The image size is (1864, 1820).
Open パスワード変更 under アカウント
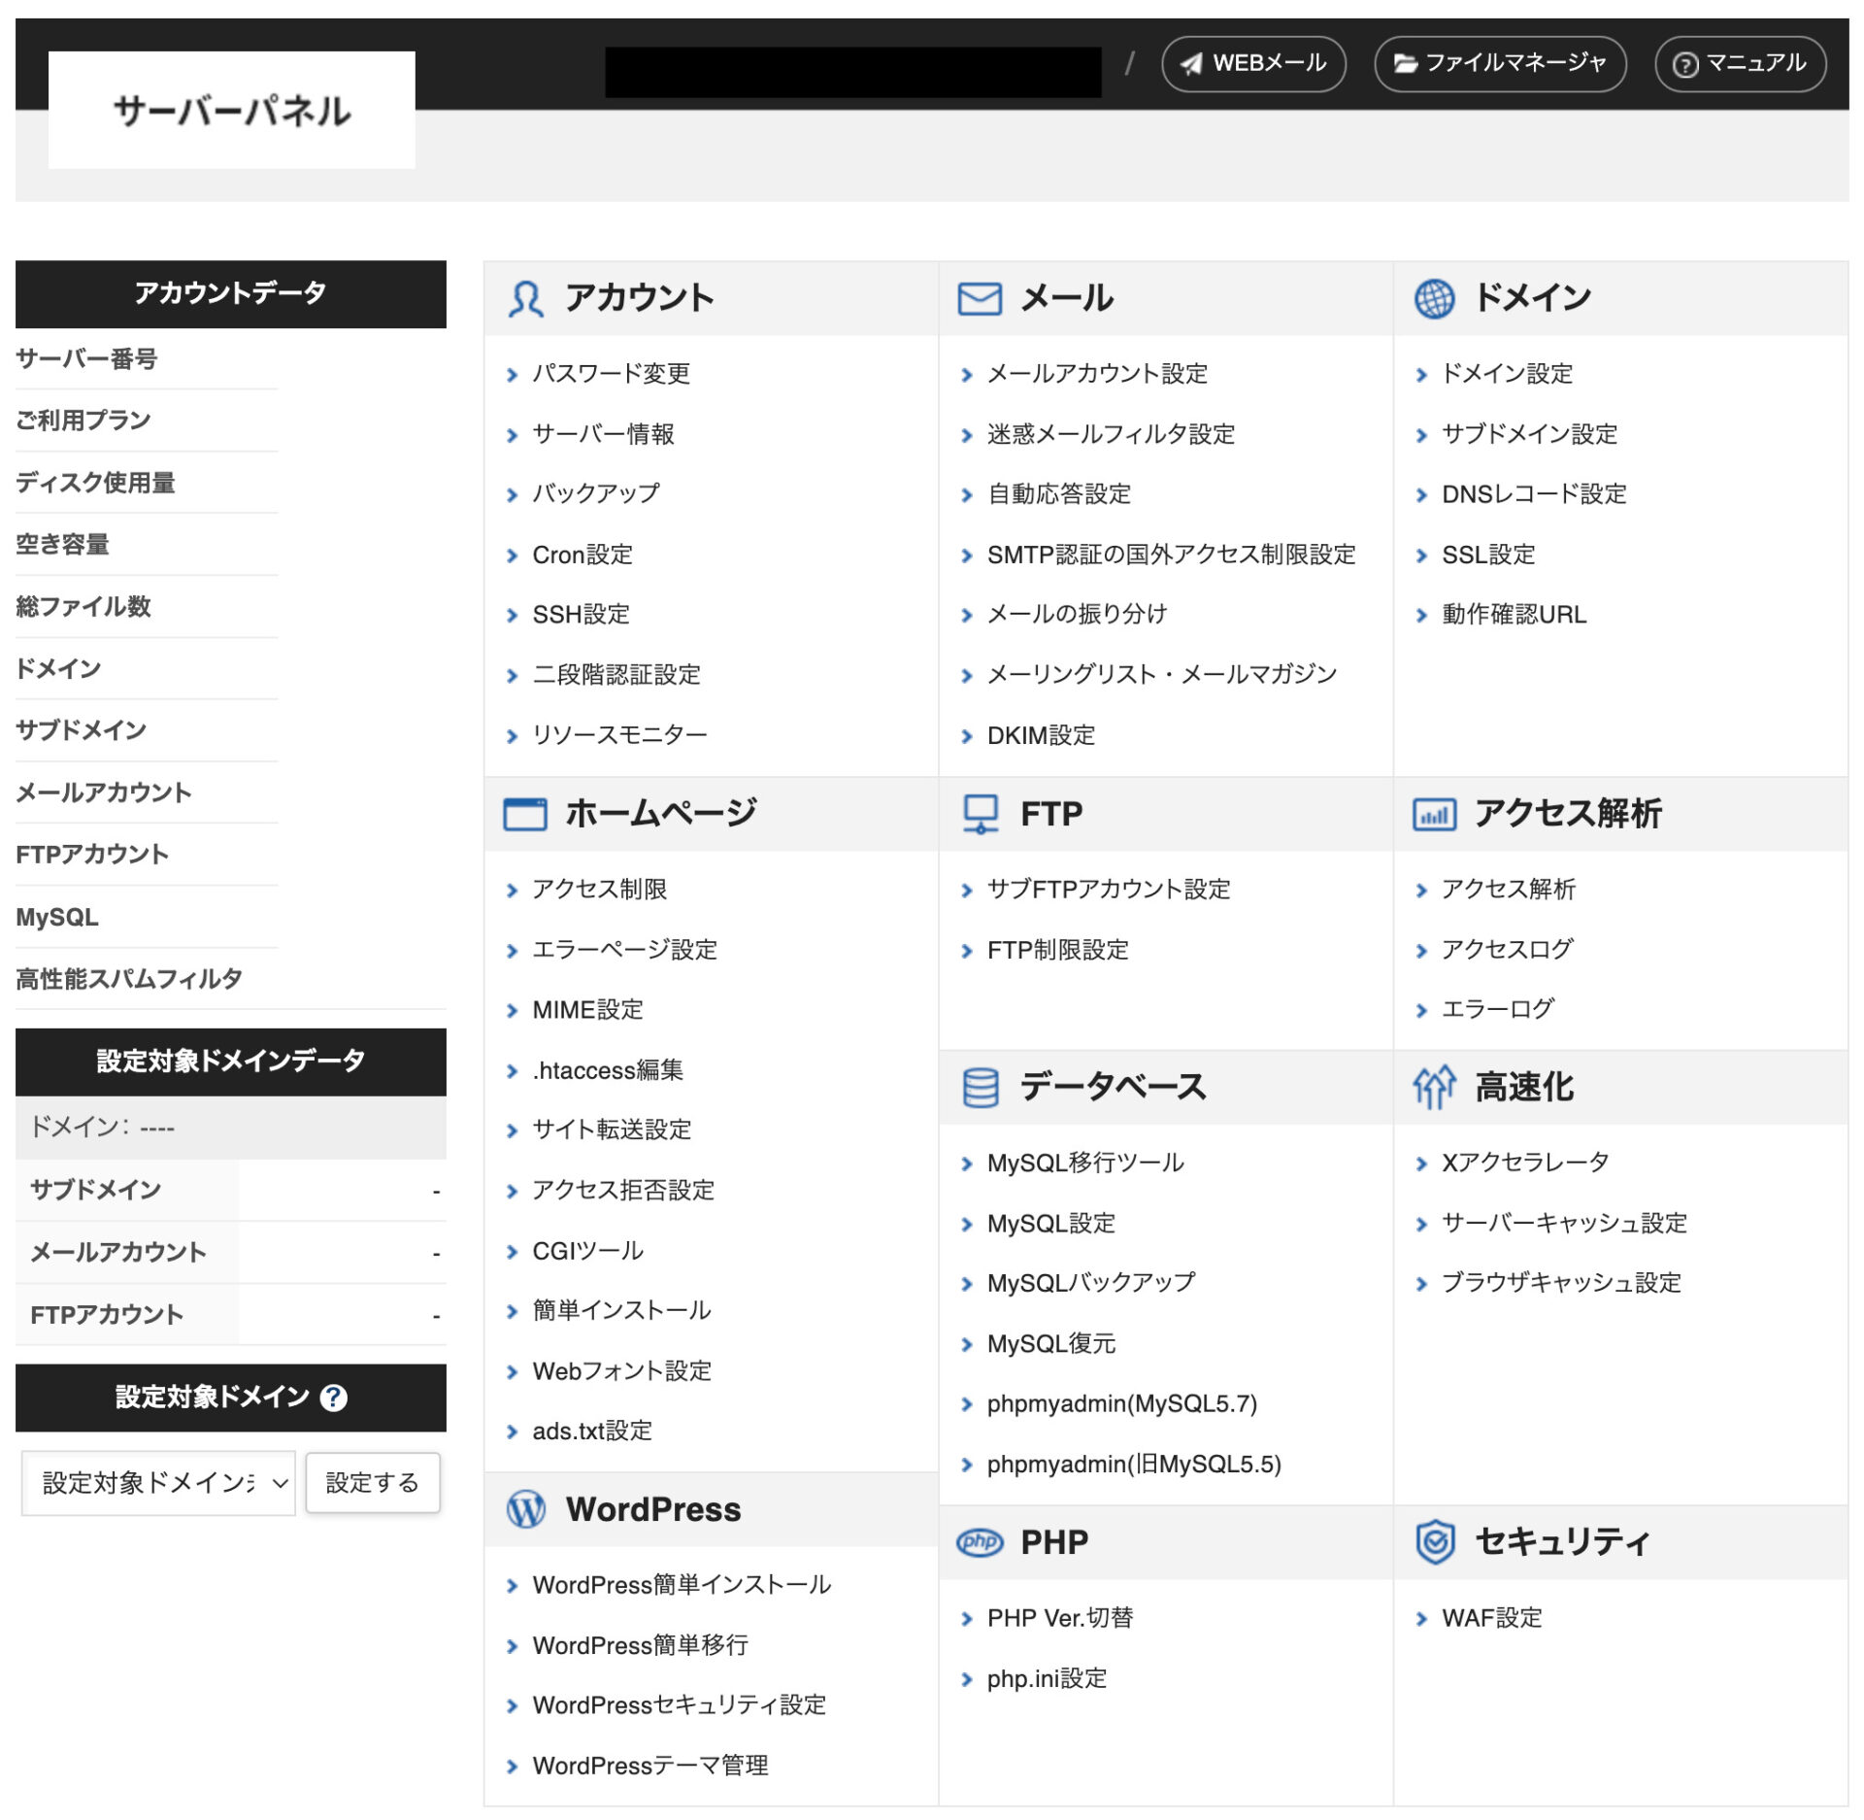612,373
